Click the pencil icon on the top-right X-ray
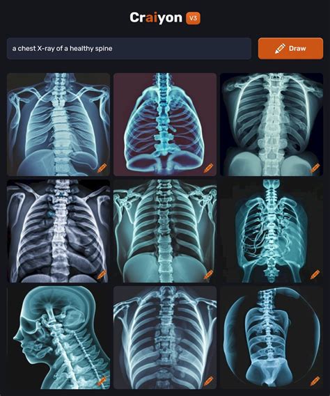Viewport: 330px width, 396px height. click(315, 168)
